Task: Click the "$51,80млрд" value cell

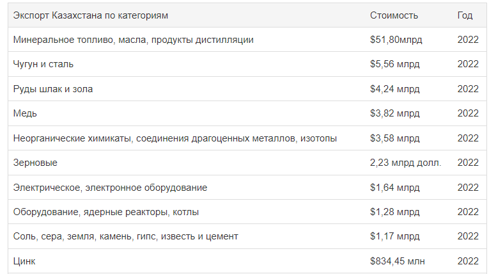Action: click(x=396, y=40)
